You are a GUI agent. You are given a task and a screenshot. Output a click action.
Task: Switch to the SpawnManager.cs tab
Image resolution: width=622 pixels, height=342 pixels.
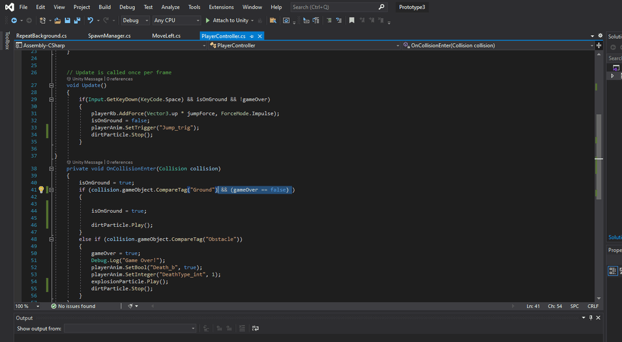(x=109, y=36)
